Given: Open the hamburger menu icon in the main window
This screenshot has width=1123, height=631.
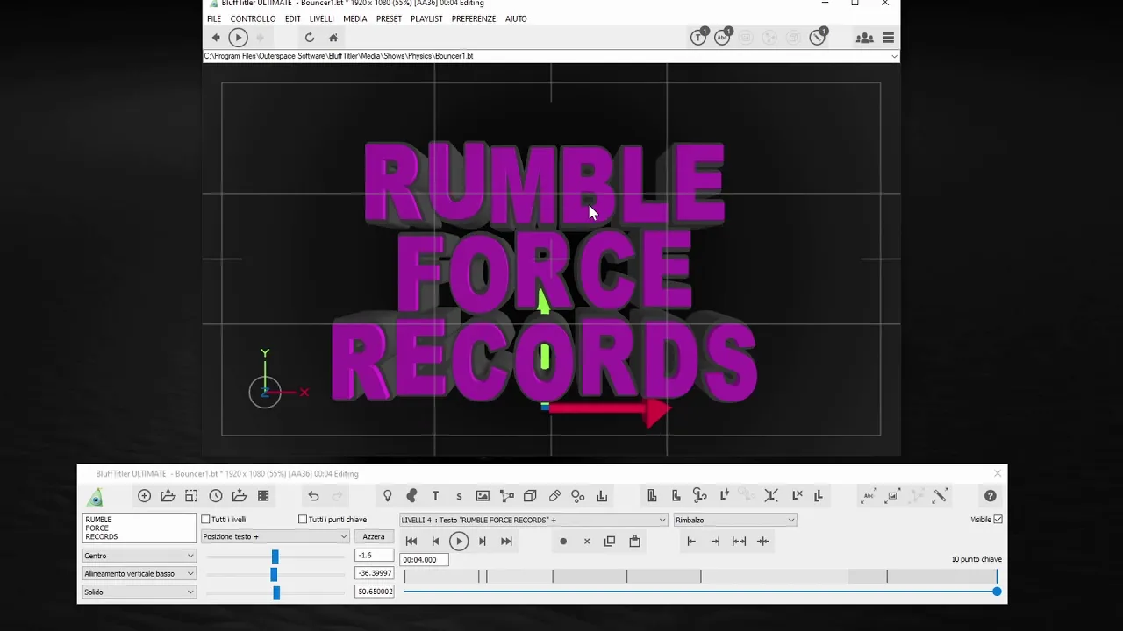Looking at the screenshot, I should point(889,38).
